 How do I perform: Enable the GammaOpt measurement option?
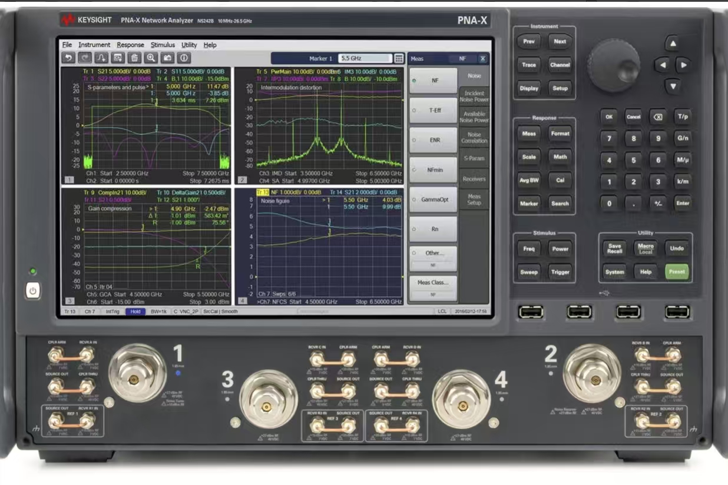[x=433, y=200]
